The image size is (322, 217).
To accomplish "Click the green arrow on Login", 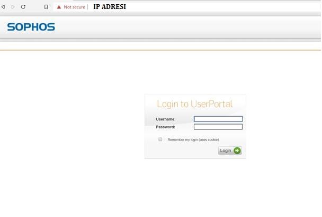I will click(237, 150).
